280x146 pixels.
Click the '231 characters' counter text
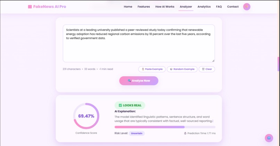point(72,69)
